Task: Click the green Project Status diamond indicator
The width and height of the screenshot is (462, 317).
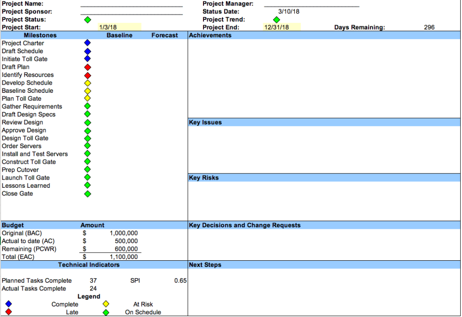Action: [x=88, y=19]
